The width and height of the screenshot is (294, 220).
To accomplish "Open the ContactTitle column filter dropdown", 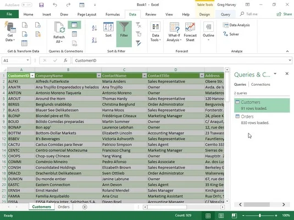I will [202, 76].
